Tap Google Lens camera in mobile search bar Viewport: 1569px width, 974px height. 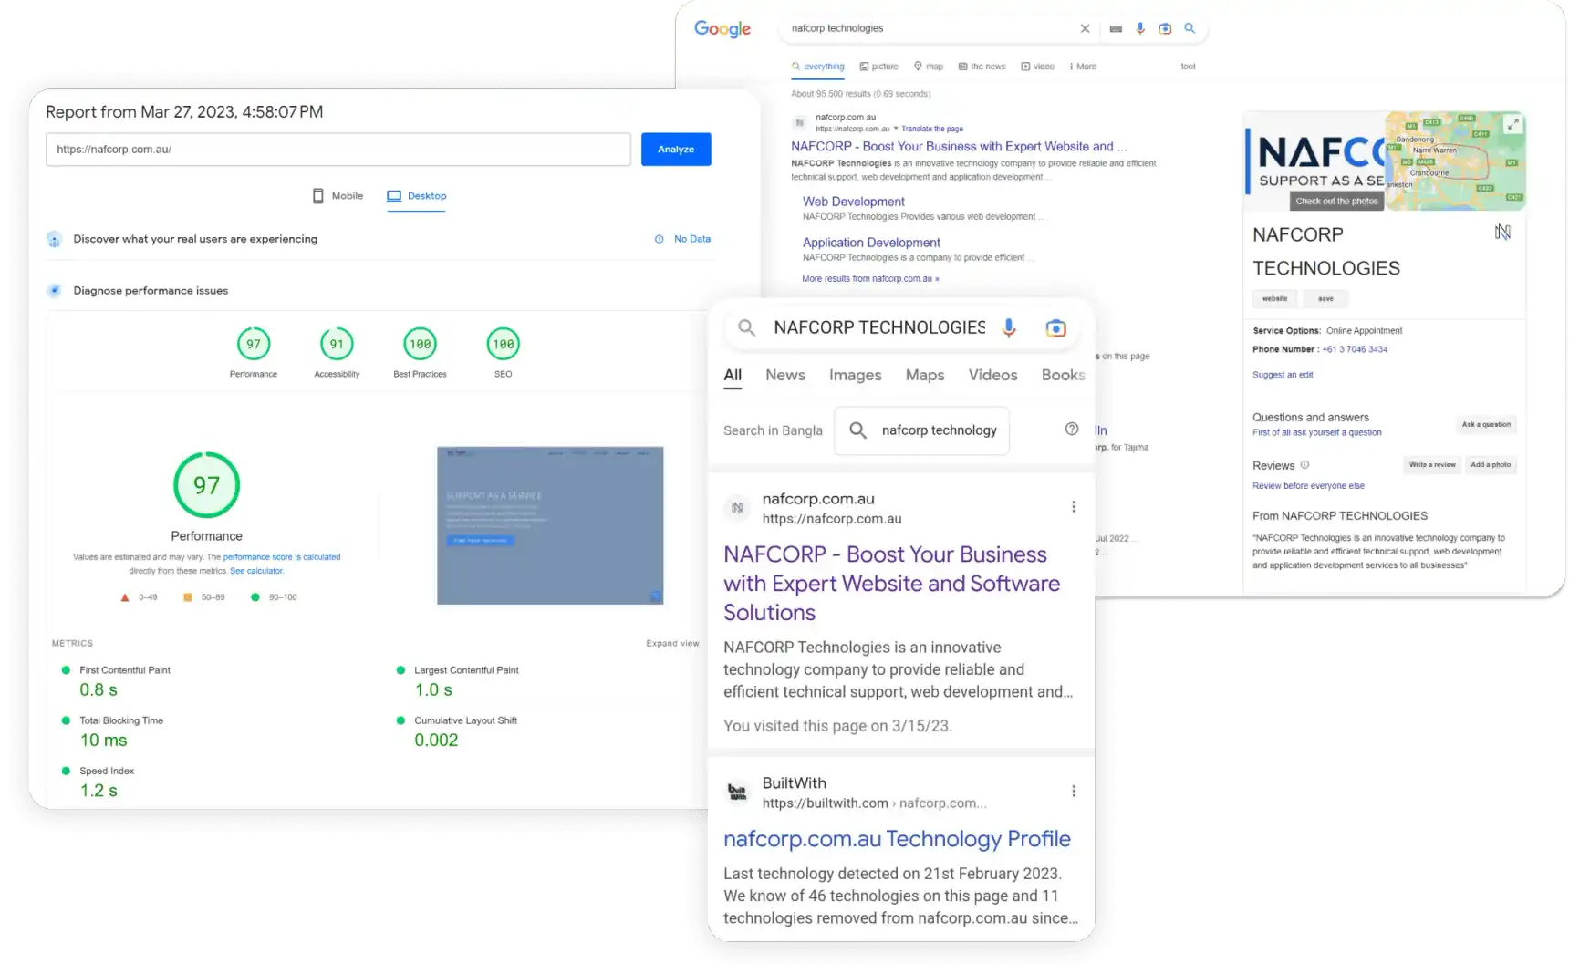(1055, 328)
